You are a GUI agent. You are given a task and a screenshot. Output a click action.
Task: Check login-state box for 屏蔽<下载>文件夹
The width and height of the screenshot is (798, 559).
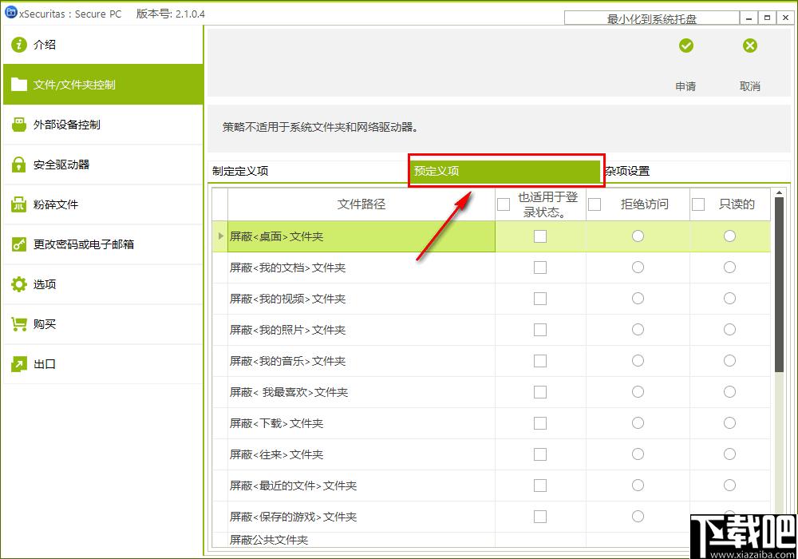540,423
